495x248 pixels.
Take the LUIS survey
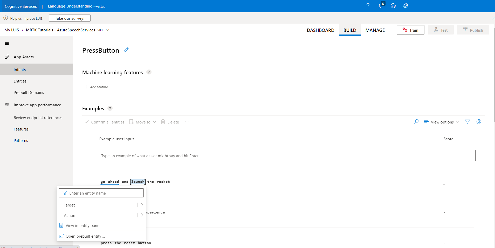point(70,18)
